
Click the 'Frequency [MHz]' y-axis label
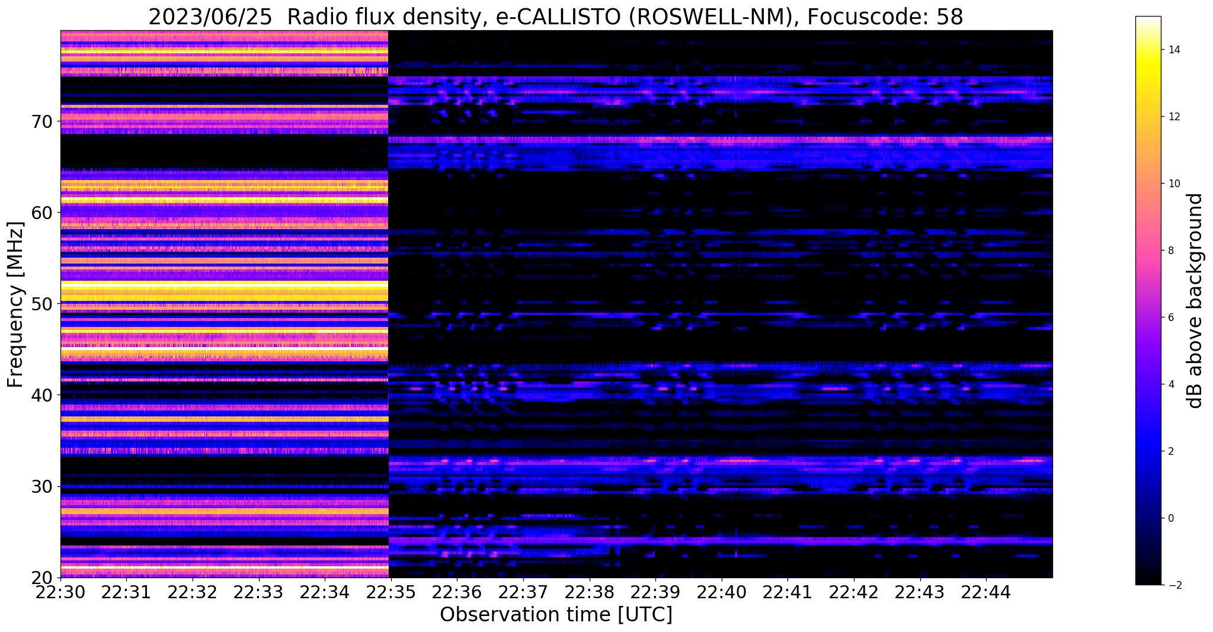click(x=16, y=304)
